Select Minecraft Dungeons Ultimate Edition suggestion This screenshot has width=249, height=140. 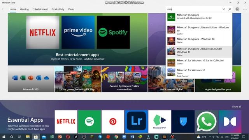pos(199,30)
